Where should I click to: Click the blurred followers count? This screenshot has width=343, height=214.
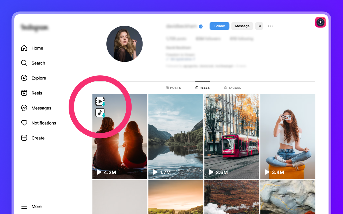pos(208,39)
